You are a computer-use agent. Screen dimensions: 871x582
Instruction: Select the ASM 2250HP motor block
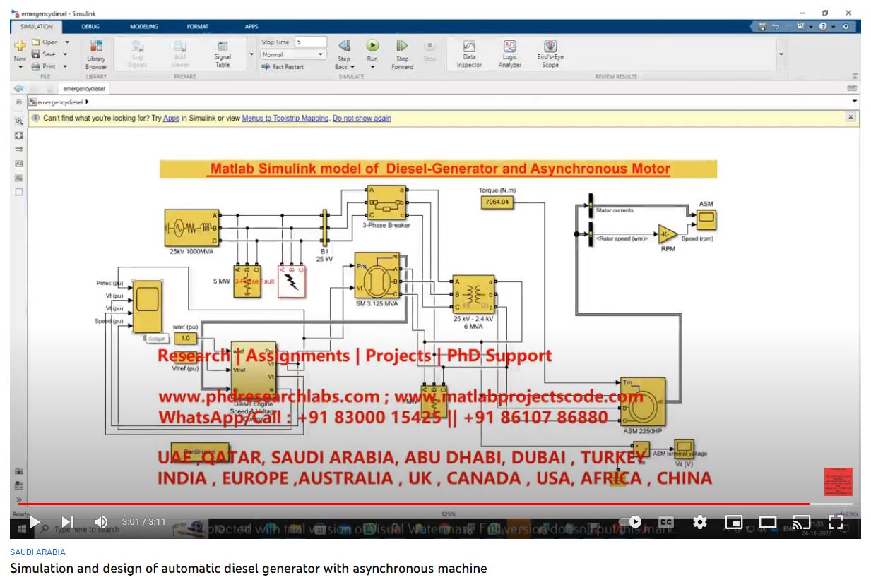(x=643, y=401)
